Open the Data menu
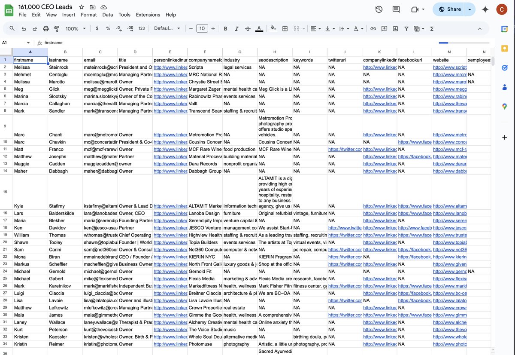 coord(108,15)
